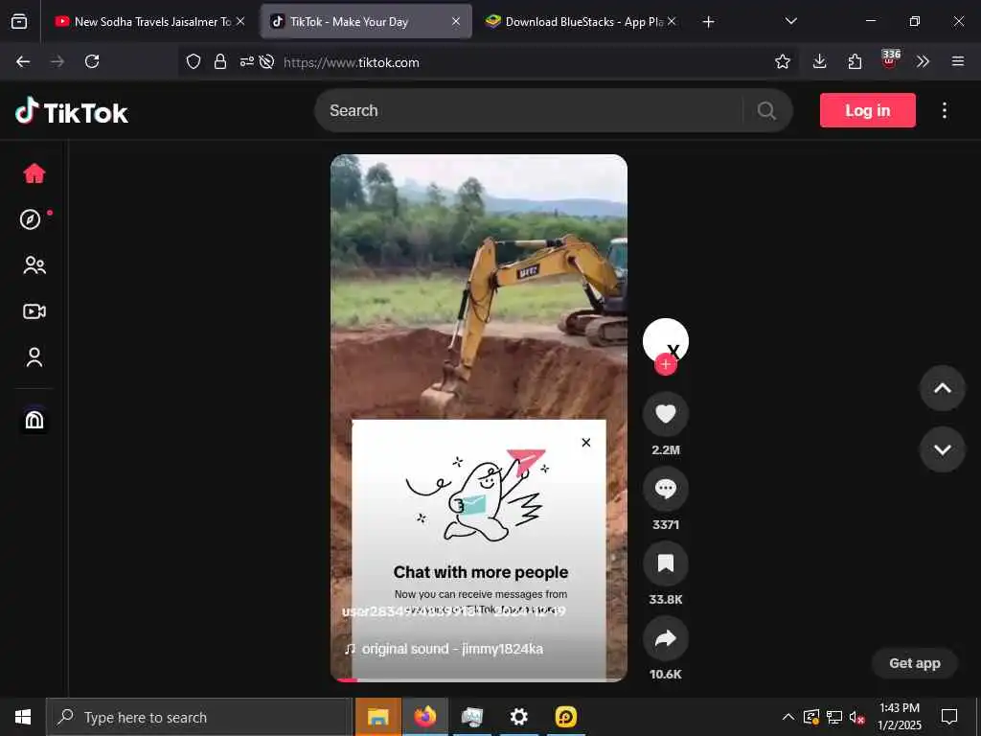Open the notification center icon
981x736 pixels.
point(949,717)
